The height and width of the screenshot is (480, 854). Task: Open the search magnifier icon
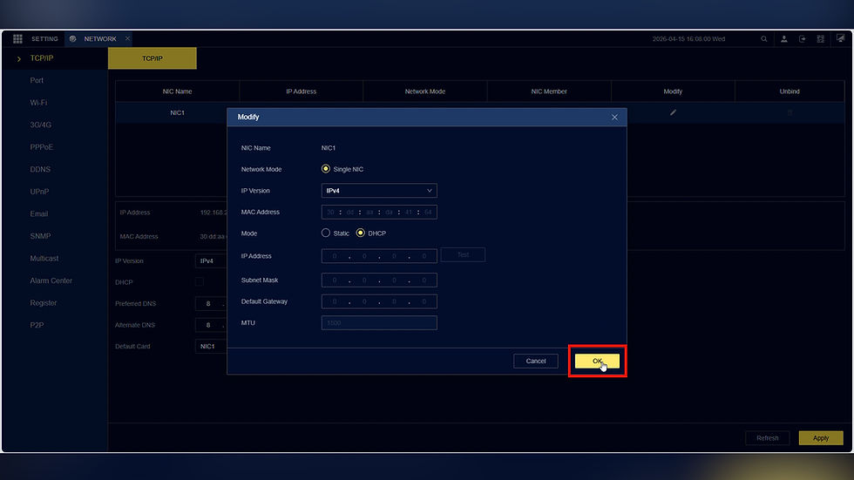coord(764,38)
